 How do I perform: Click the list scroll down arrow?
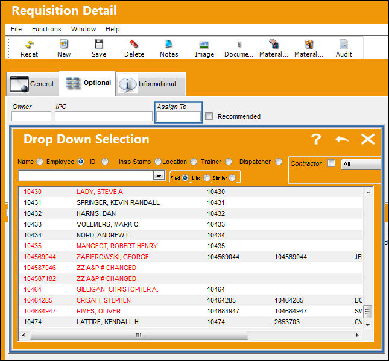368,325
